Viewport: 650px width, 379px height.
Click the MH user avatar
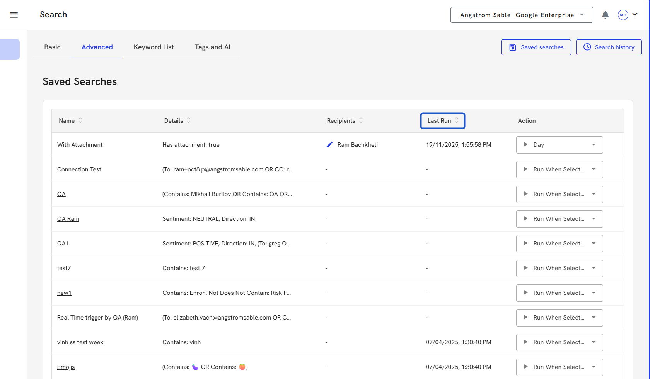[x=623, y=15]
